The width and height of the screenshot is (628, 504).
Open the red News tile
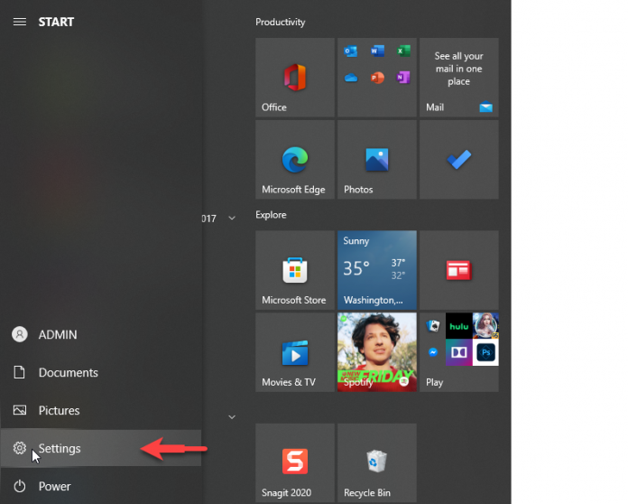[x=458, y=270]
